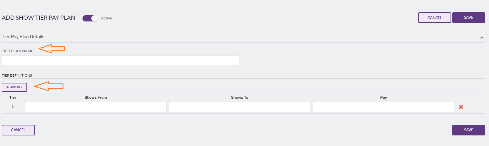This screenshot has height=146, width=489.
Task: Click the CANCEL button at the bottom left
Action: pyautogui.click(x=18, y=130)
